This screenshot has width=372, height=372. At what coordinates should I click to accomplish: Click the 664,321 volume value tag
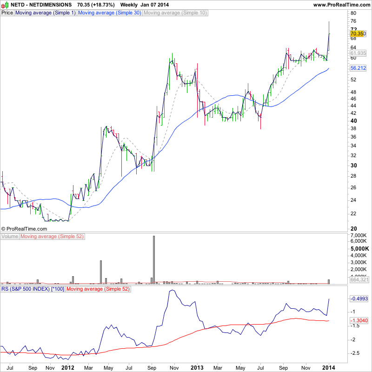point(359,280)
